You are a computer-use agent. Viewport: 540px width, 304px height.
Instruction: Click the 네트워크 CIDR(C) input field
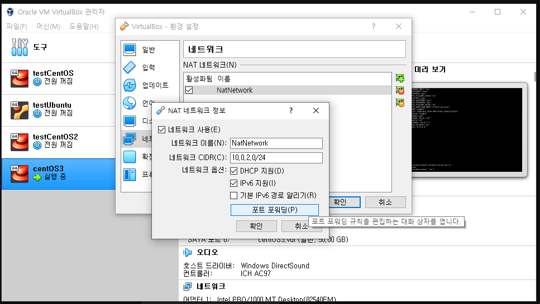click(276, 157)
